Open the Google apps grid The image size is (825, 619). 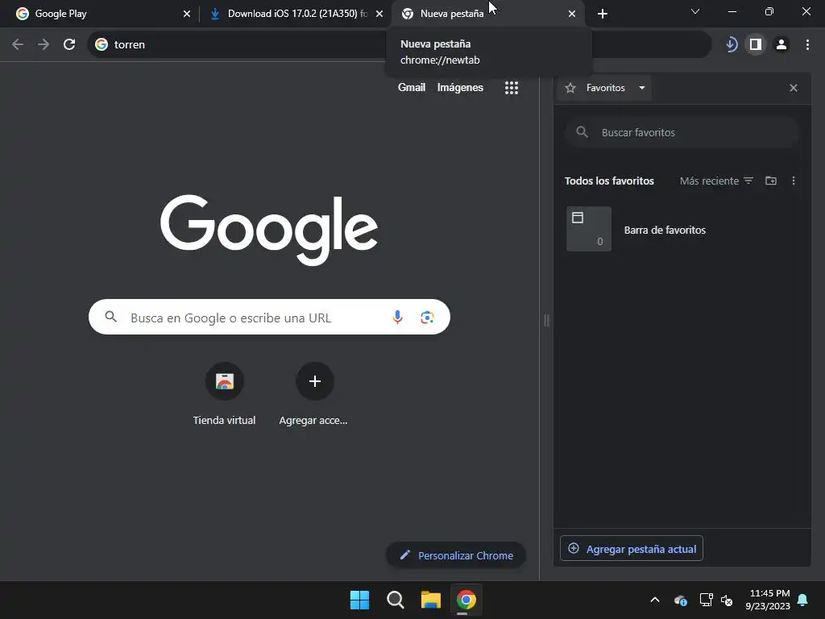(x=512, y=88)
